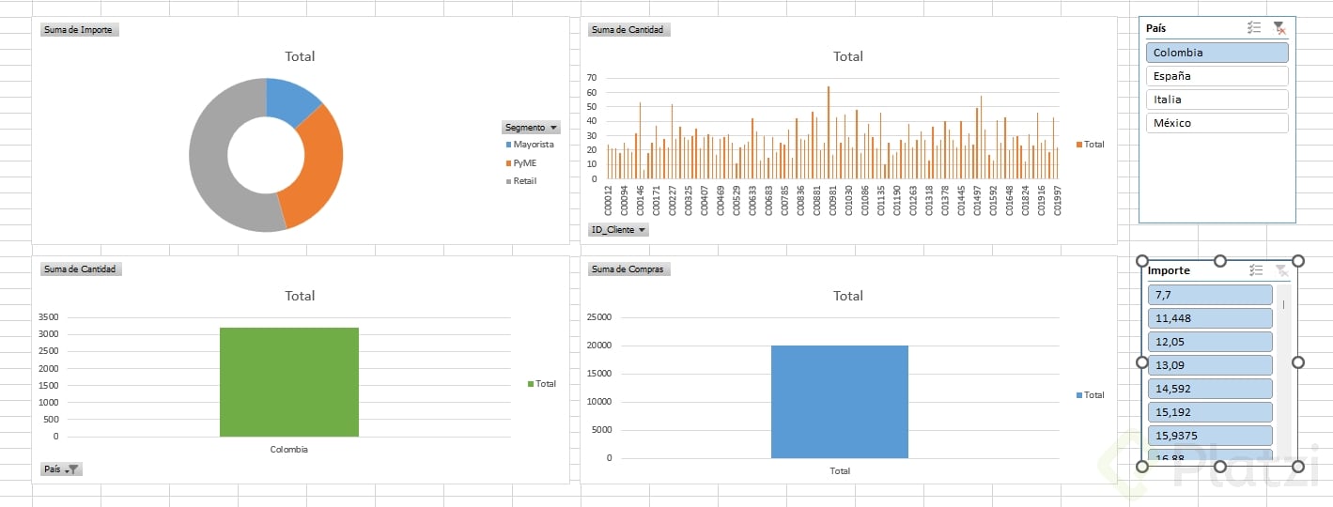
Task: Select the Retail legend entry
Action: click(x=521, y=180)
